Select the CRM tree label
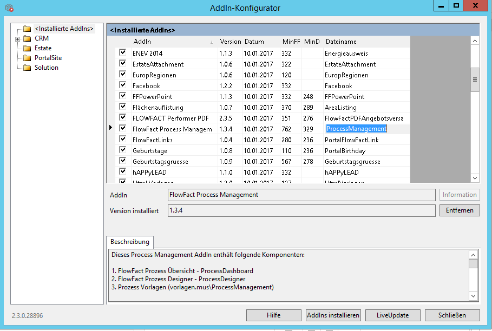Screen dimensions: 492x331 42,38
